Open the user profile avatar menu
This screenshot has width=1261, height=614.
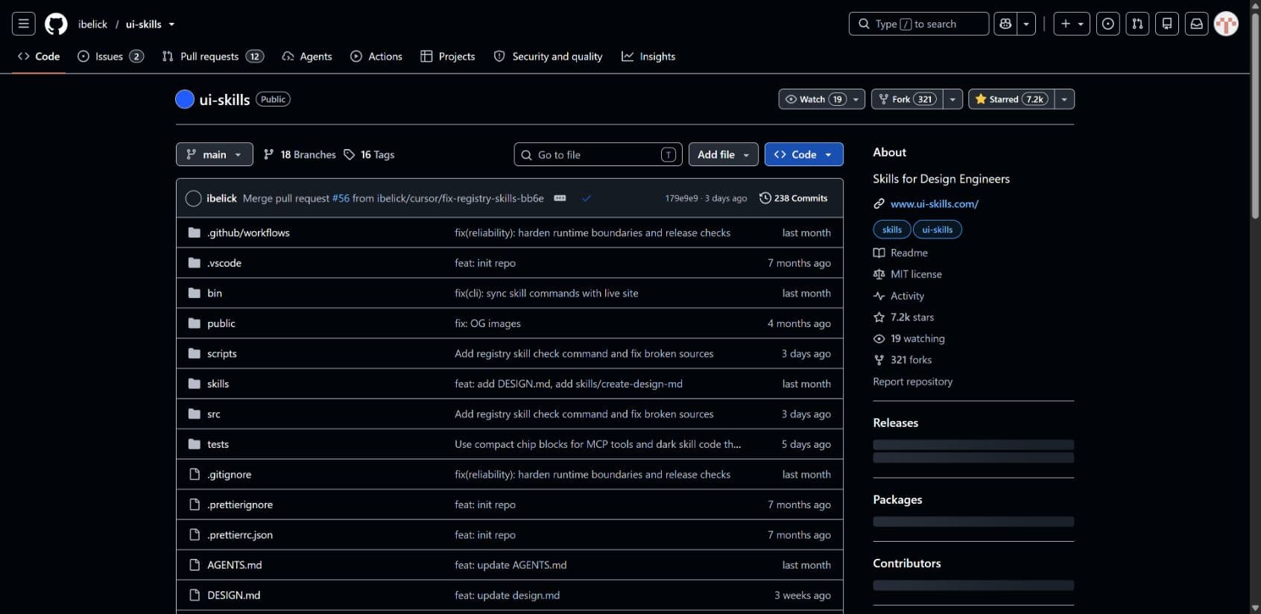1226,24
